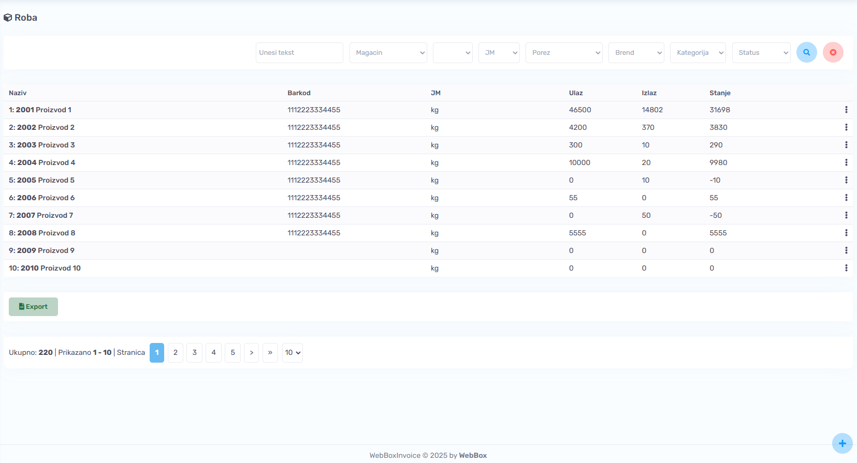857x463 pixels.
Task: Open the page size 10 dropdown
Action: point(292,353)
